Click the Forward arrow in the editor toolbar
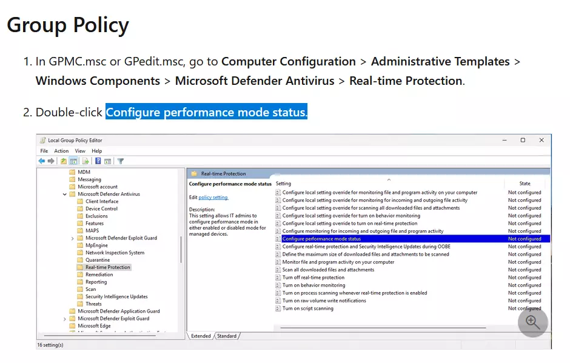 (51, 161)
